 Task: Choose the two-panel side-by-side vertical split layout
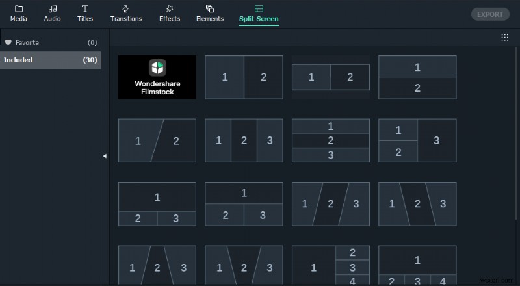pyautogui.click(x=244, y=77)
